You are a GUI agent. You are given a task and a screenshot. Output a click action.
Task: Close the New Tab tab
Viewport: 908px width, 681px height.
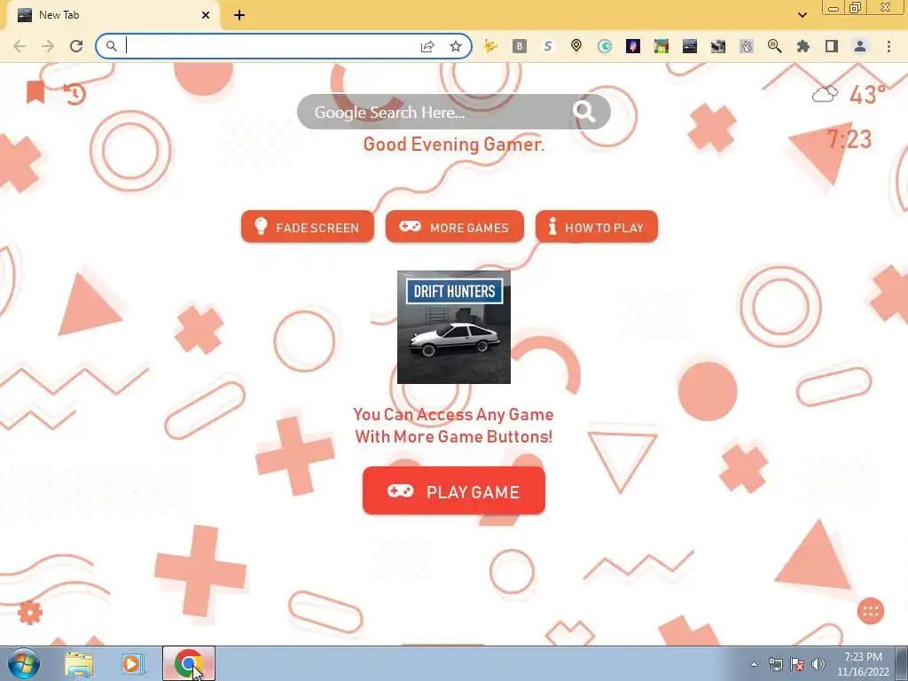click(x=206, y=15)
